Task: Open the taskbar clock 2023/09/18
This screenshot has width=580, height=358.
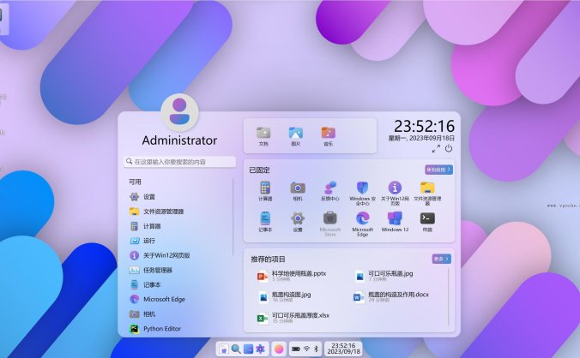Action: (343, 349)
